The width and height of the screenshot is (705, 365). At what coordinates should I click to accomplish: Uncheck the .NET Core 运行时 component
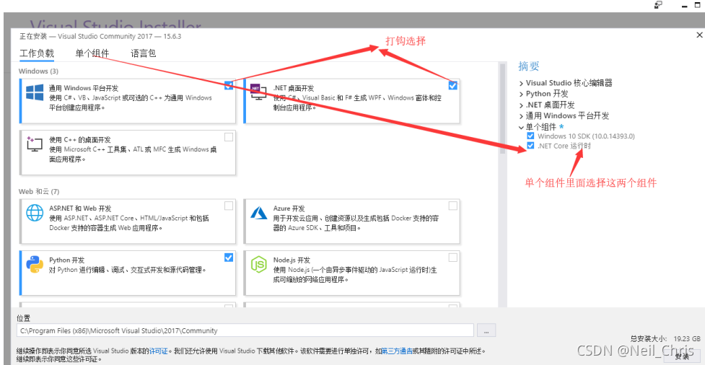[530, 146]
